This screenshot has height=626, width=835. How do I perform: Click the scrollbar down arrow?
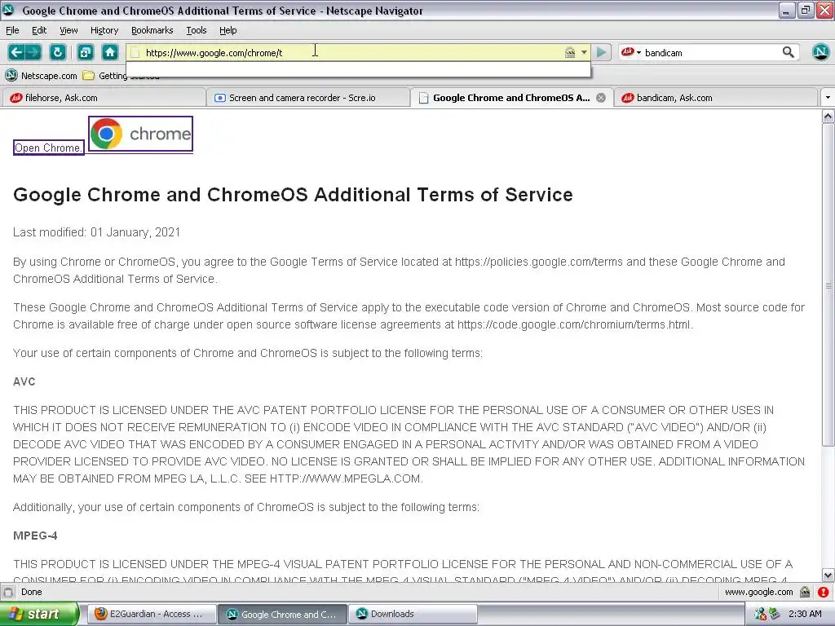pos(828,575)
